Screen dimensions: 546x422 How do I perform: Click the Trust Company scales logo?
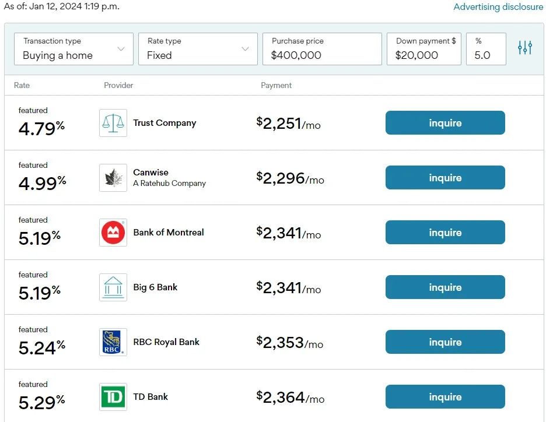tap(113, 123)
